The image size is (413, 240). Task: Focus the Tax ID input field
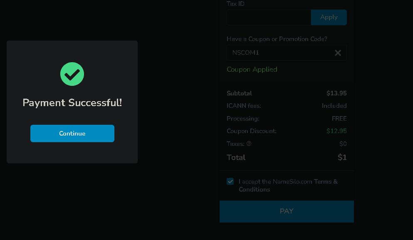[x=269, y=17]
